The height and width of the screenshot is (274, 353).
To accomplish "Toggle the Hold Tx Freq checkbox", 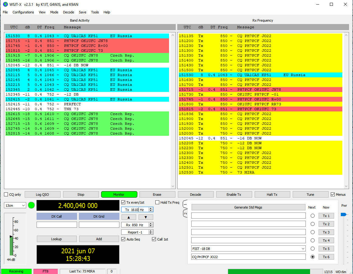I will [157, 202].
